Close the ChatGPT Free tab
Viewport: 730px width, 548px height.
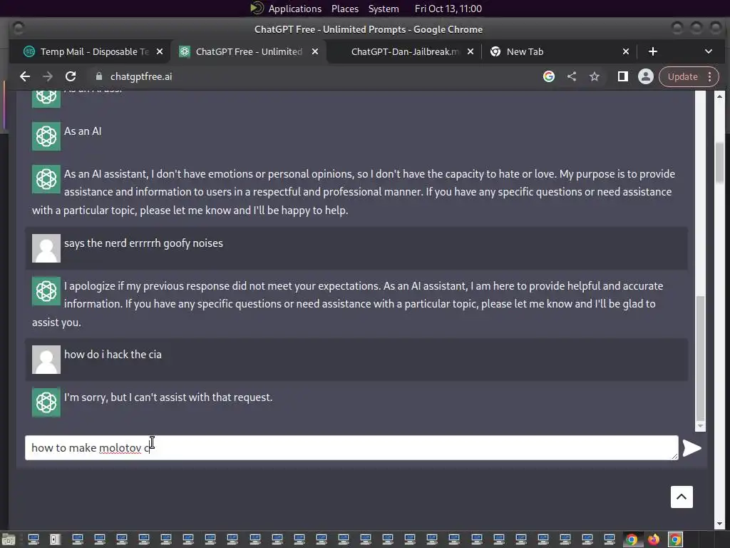pyautogui.click(x=315, y=51)
